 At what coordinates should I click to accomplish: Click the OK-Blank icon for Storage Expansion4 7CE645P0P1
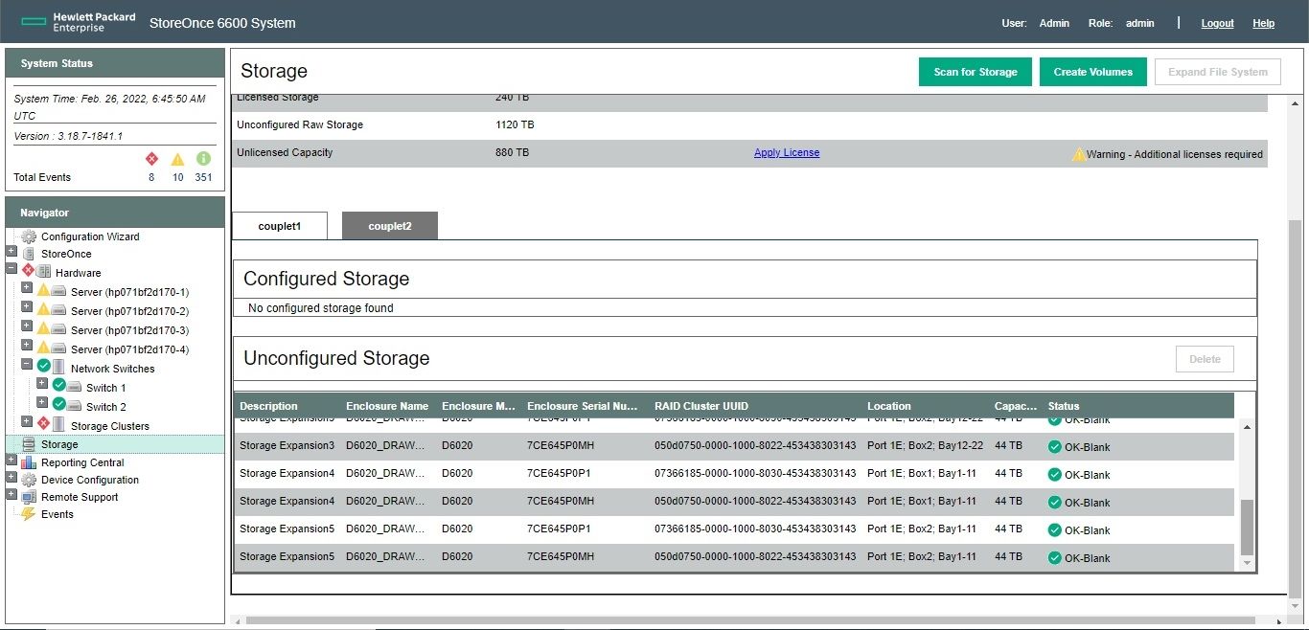click(1055, 475)
